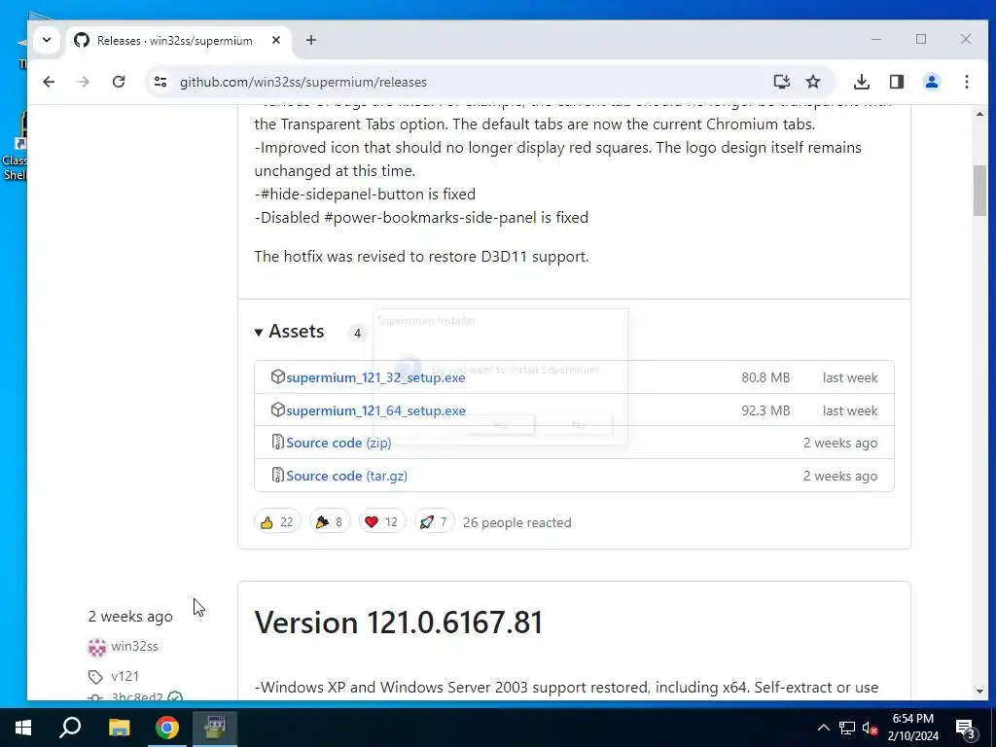Download Source code (tar.gz)
This screenshot has height=747, width=996.
[x=347, y=476]
